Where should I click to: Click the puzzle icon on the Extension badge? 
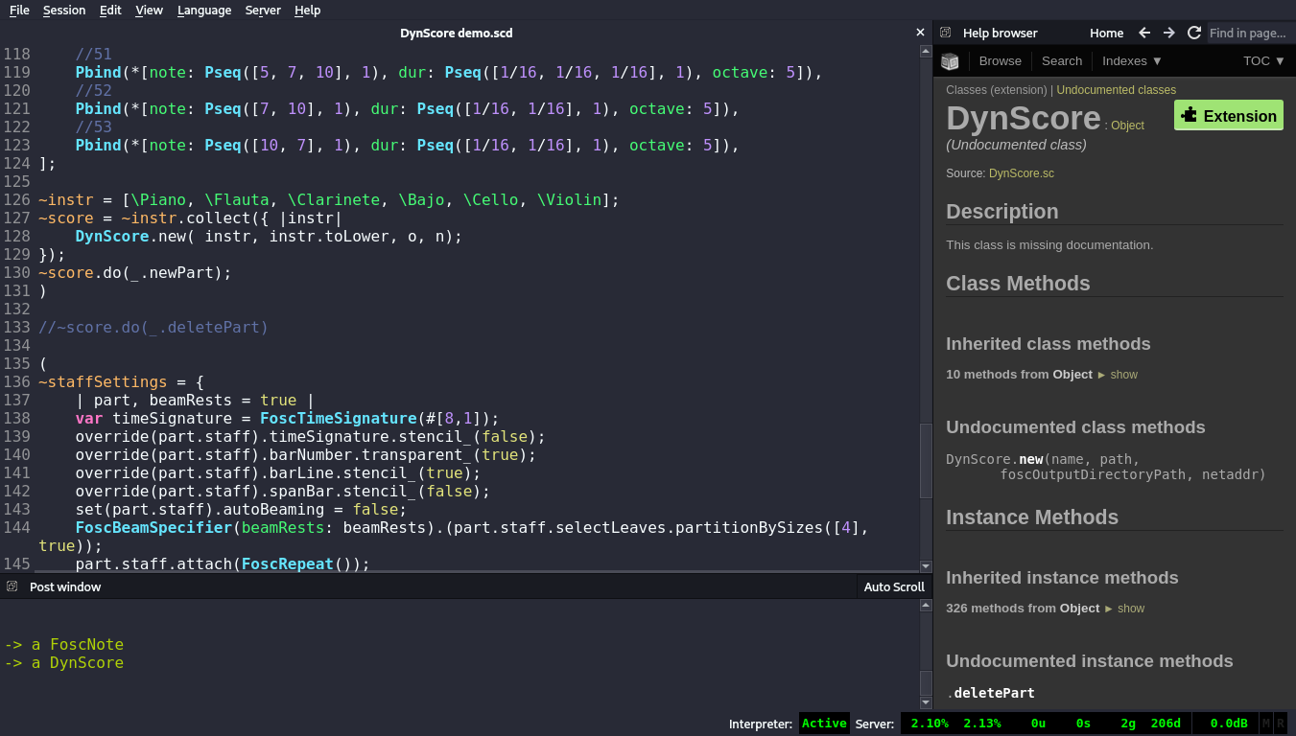click(x=1188, y=115)
